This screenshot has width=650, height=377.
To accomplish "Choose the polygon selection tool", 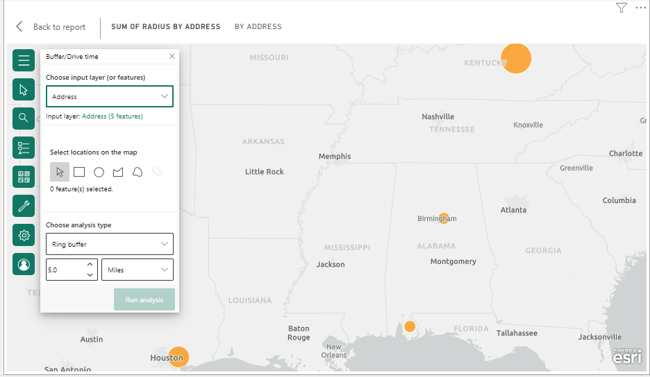I will click(118, 172).
